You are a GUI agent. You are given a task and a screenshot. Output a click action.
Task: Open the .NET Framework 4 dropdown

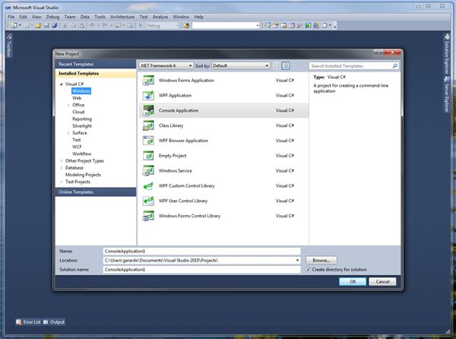click(x=166, y=66)
